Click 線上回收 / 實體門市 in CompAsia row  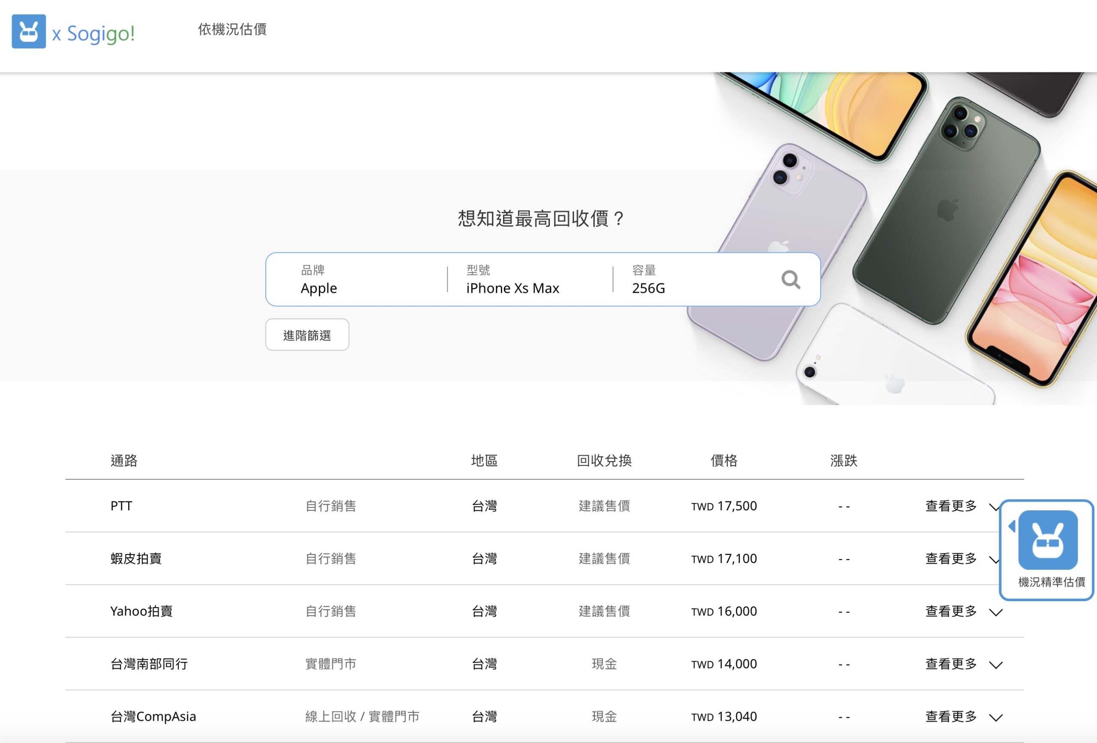pos(363,716)
